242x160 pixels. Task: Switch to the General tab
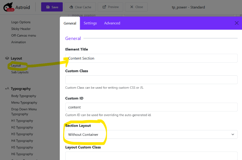click(x=70, y=23)
